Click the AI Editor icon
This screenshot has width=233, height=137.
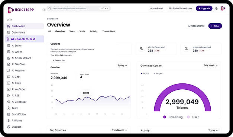pyautogui.click(x=9, y=45)
